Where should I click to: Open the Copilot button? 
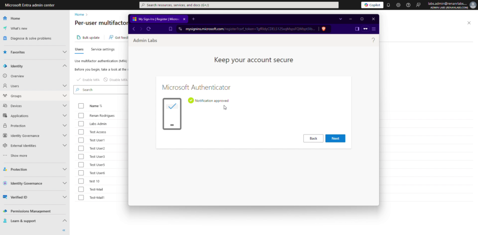(372, 5)
